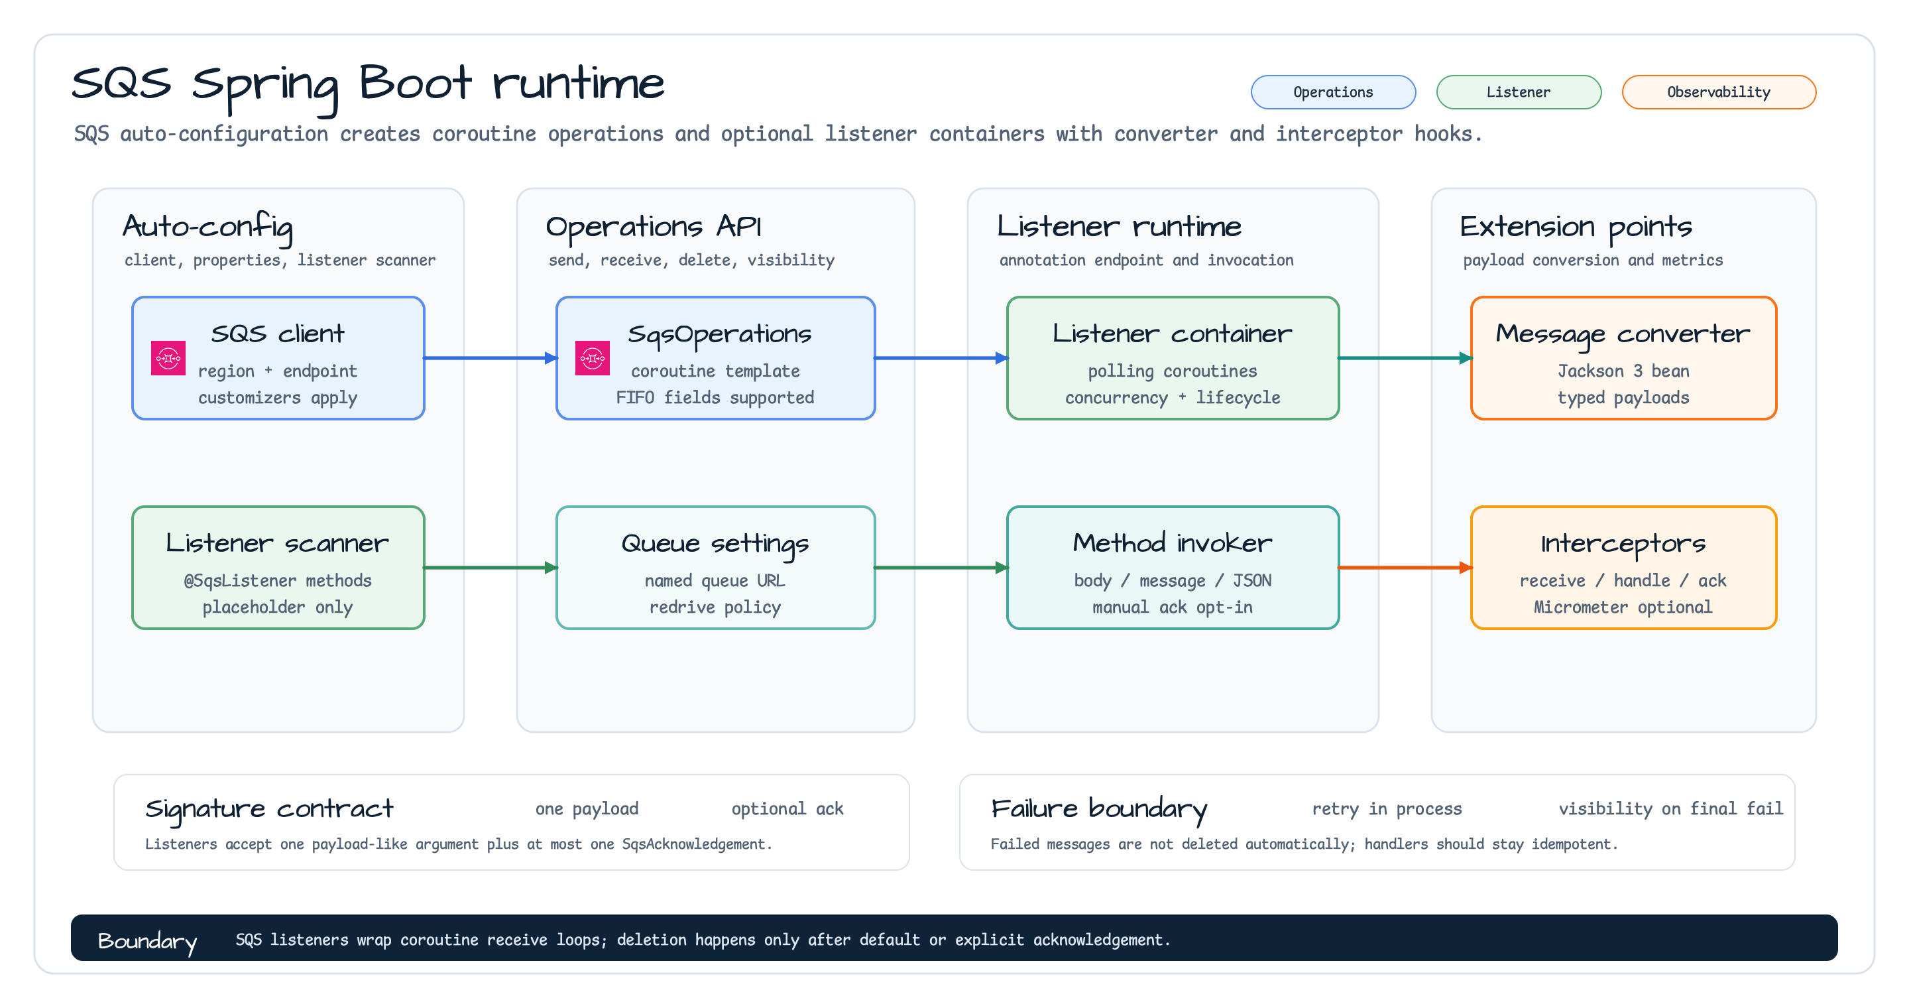Click the Listener container heading
The image size is (1909, 1008).
[1173, 334]
